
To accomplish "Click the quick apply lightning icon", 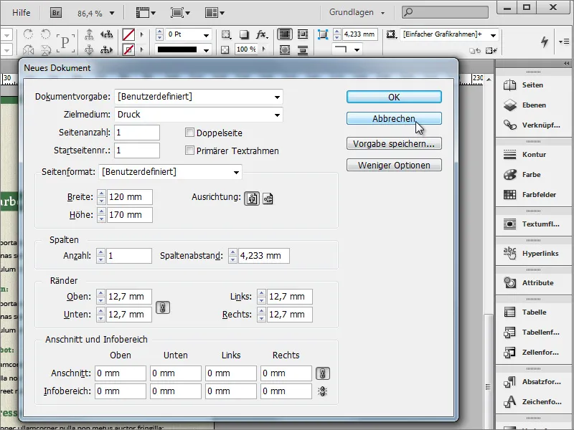I will pos(545,42).
